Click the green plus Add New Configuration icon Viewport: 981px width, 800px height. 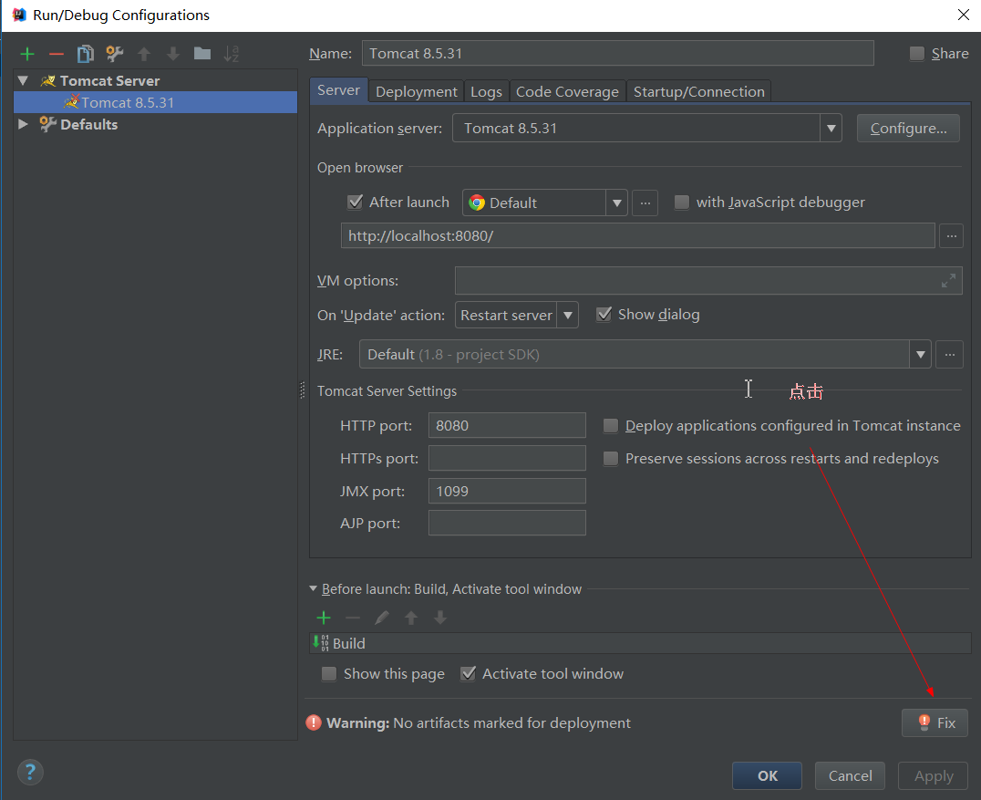(28, 54)
